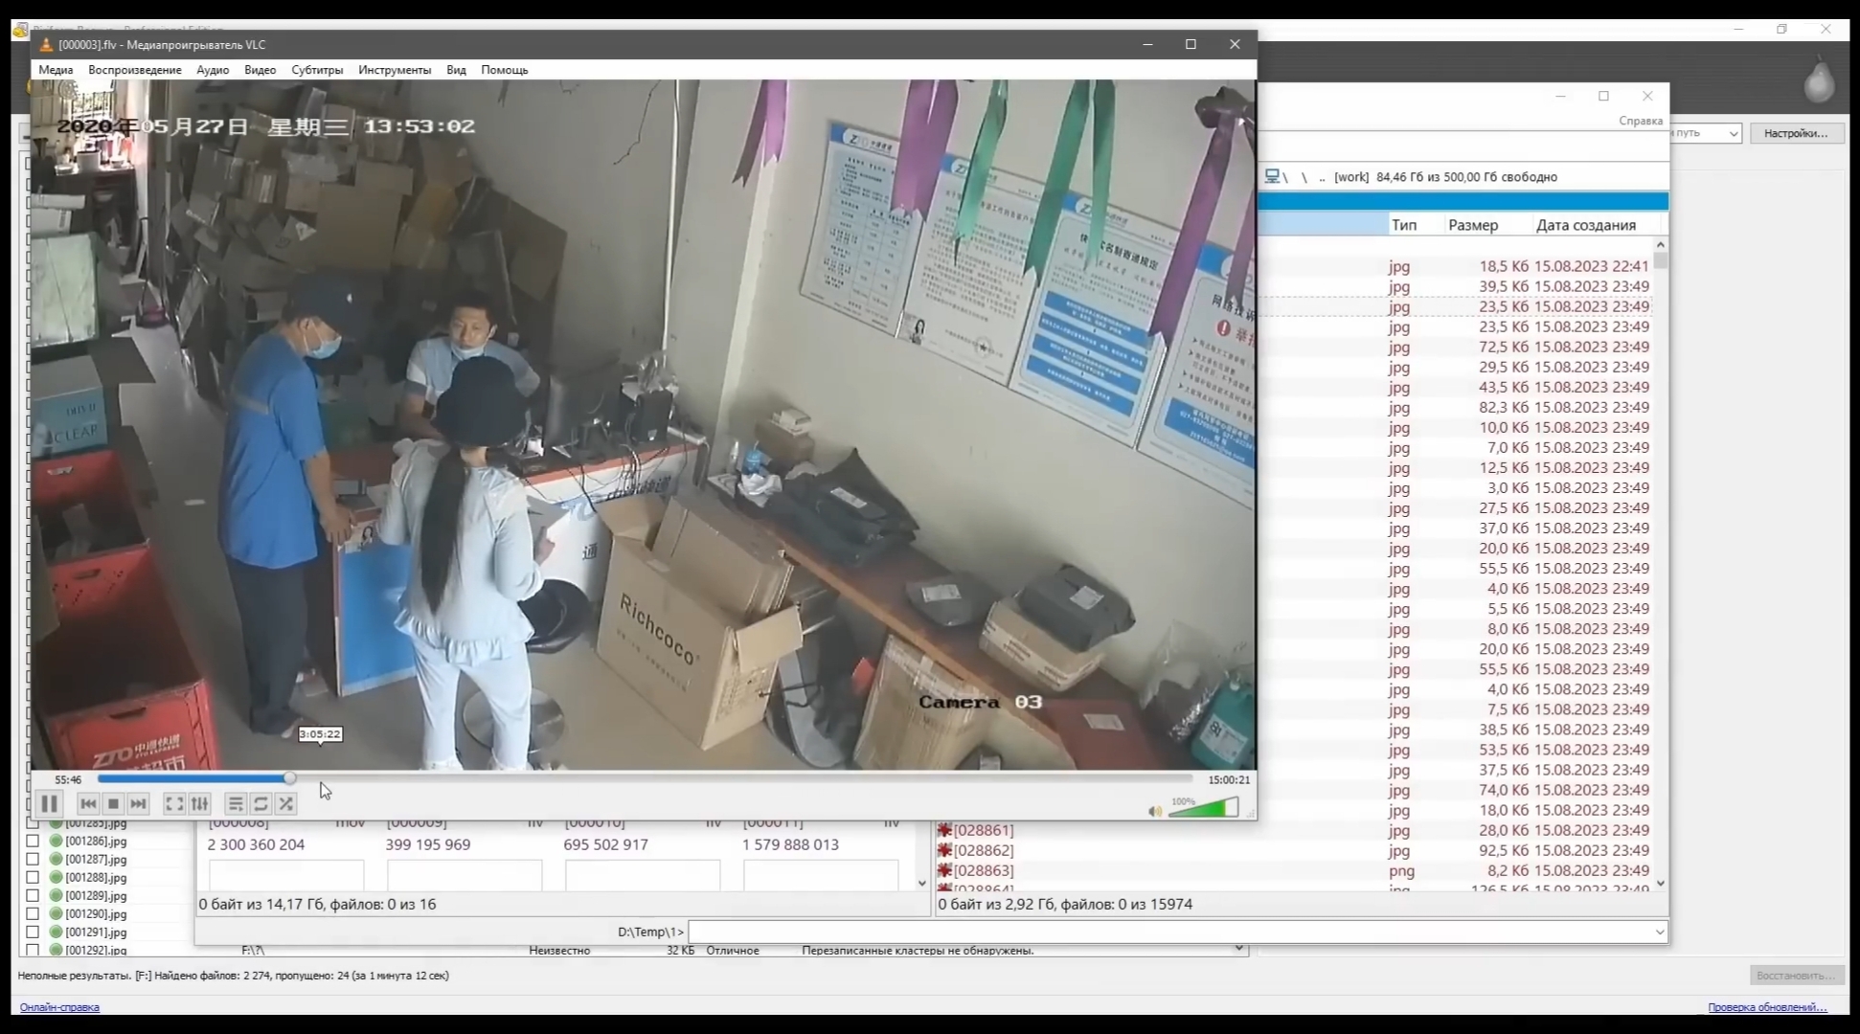Image resolution: width=1860 pixels, height=1034 pixels.
Task: Check the [001286].jpg file checkbox
Action: coord(33,842)
